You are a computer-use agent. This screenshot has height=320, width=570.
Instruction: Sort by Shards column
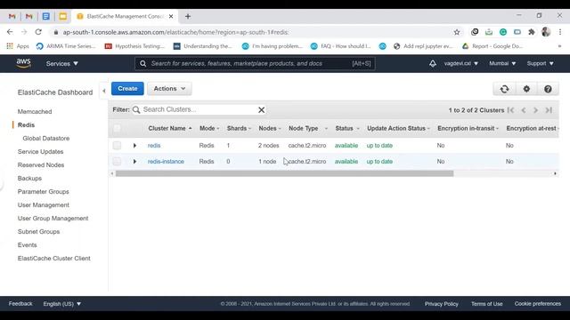[239, 128]
